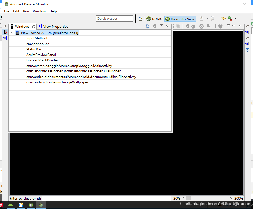The width and height of the screenshot is (253, 209).
Task: Click the blue Refresh icon in Windows panel
Action: click(148, 26)
